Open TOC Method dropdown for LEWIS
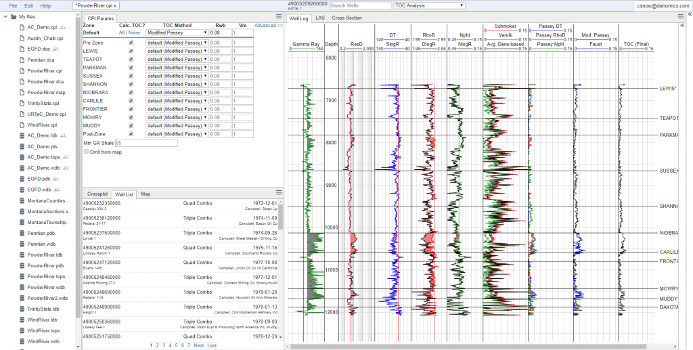The height and width of the screenshot is (350, 693). [x=177, y=51]
